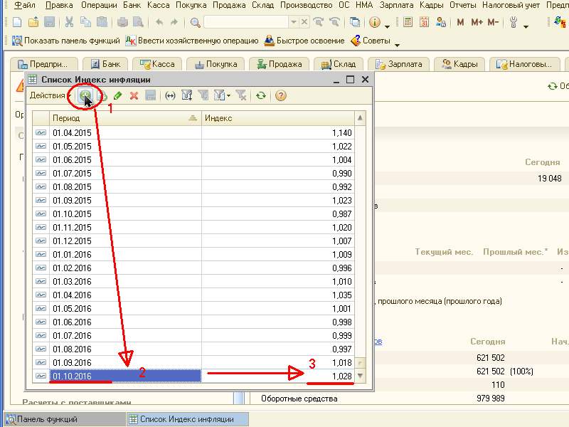569x427 pixels.
Task: Click the Undo arrow icon
Action: 159,22
